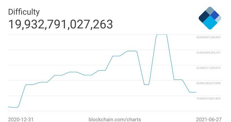Click the 25,045,907,236,922 axis label
This screenshot has width=231, height=122.
pos(208,37)
